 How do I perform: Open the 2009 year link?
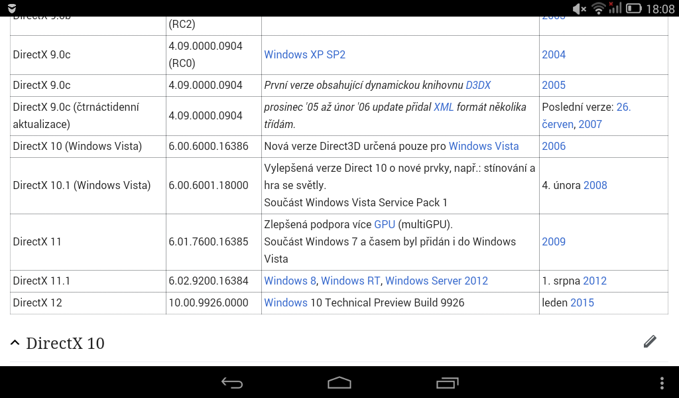(x=554, y=241)
